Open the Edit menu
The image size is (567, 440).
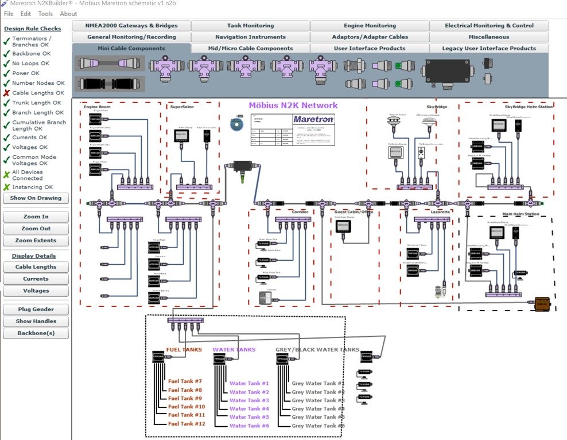pos(26,14)
